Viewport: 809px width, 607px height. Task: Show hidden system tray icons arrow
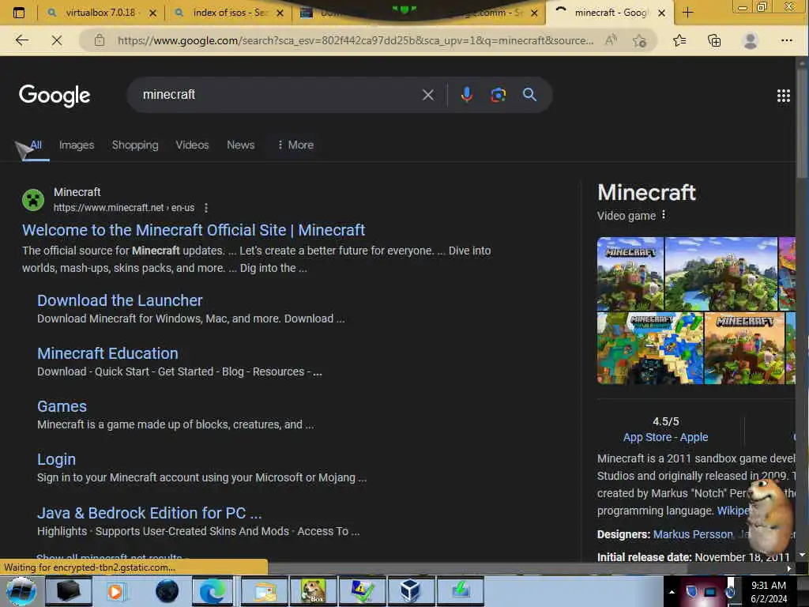[672, 592]
